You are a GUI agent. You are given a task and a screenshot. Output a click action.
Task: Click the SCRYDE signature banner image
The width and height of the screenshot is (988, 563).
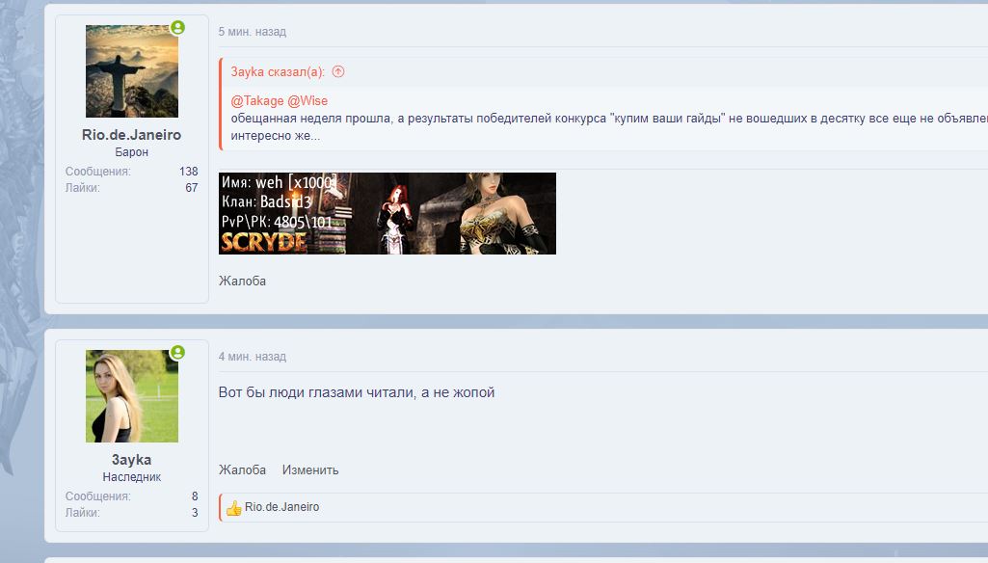tap(388, 213)
